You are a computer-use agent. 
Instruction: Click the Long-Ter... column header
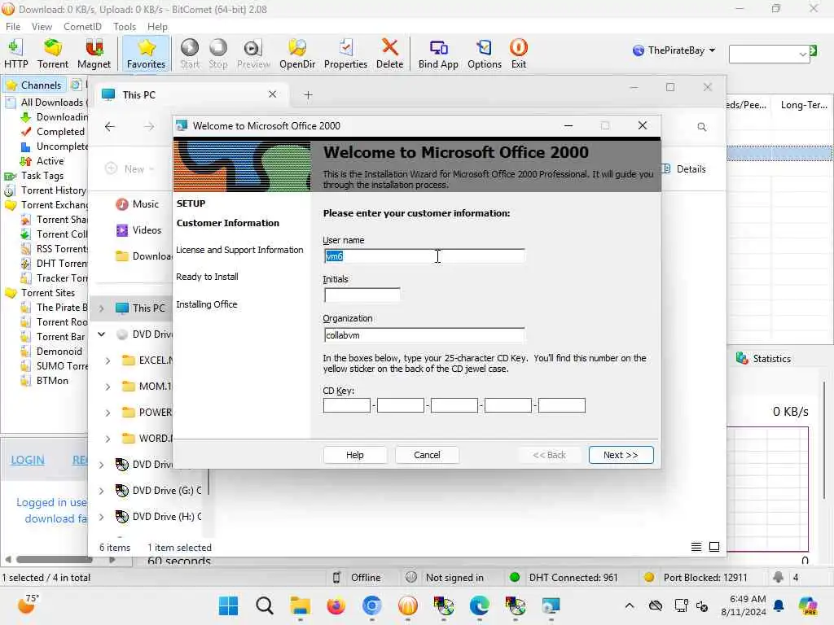tap(804, 105)
